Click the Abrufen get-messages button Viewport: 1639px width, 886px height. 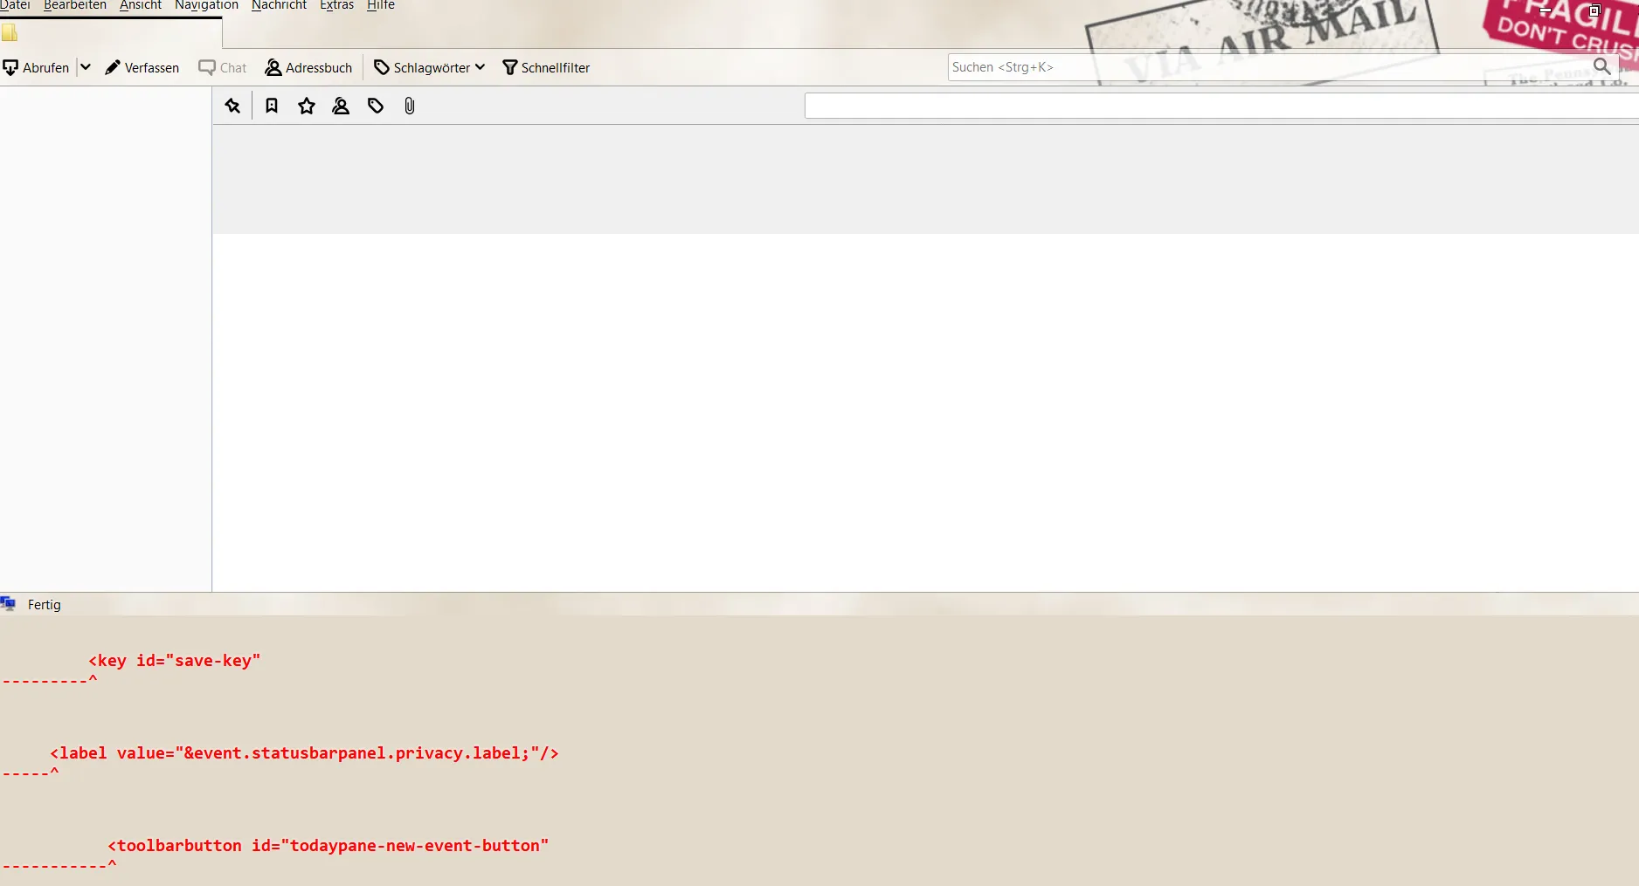click(36, 67)
